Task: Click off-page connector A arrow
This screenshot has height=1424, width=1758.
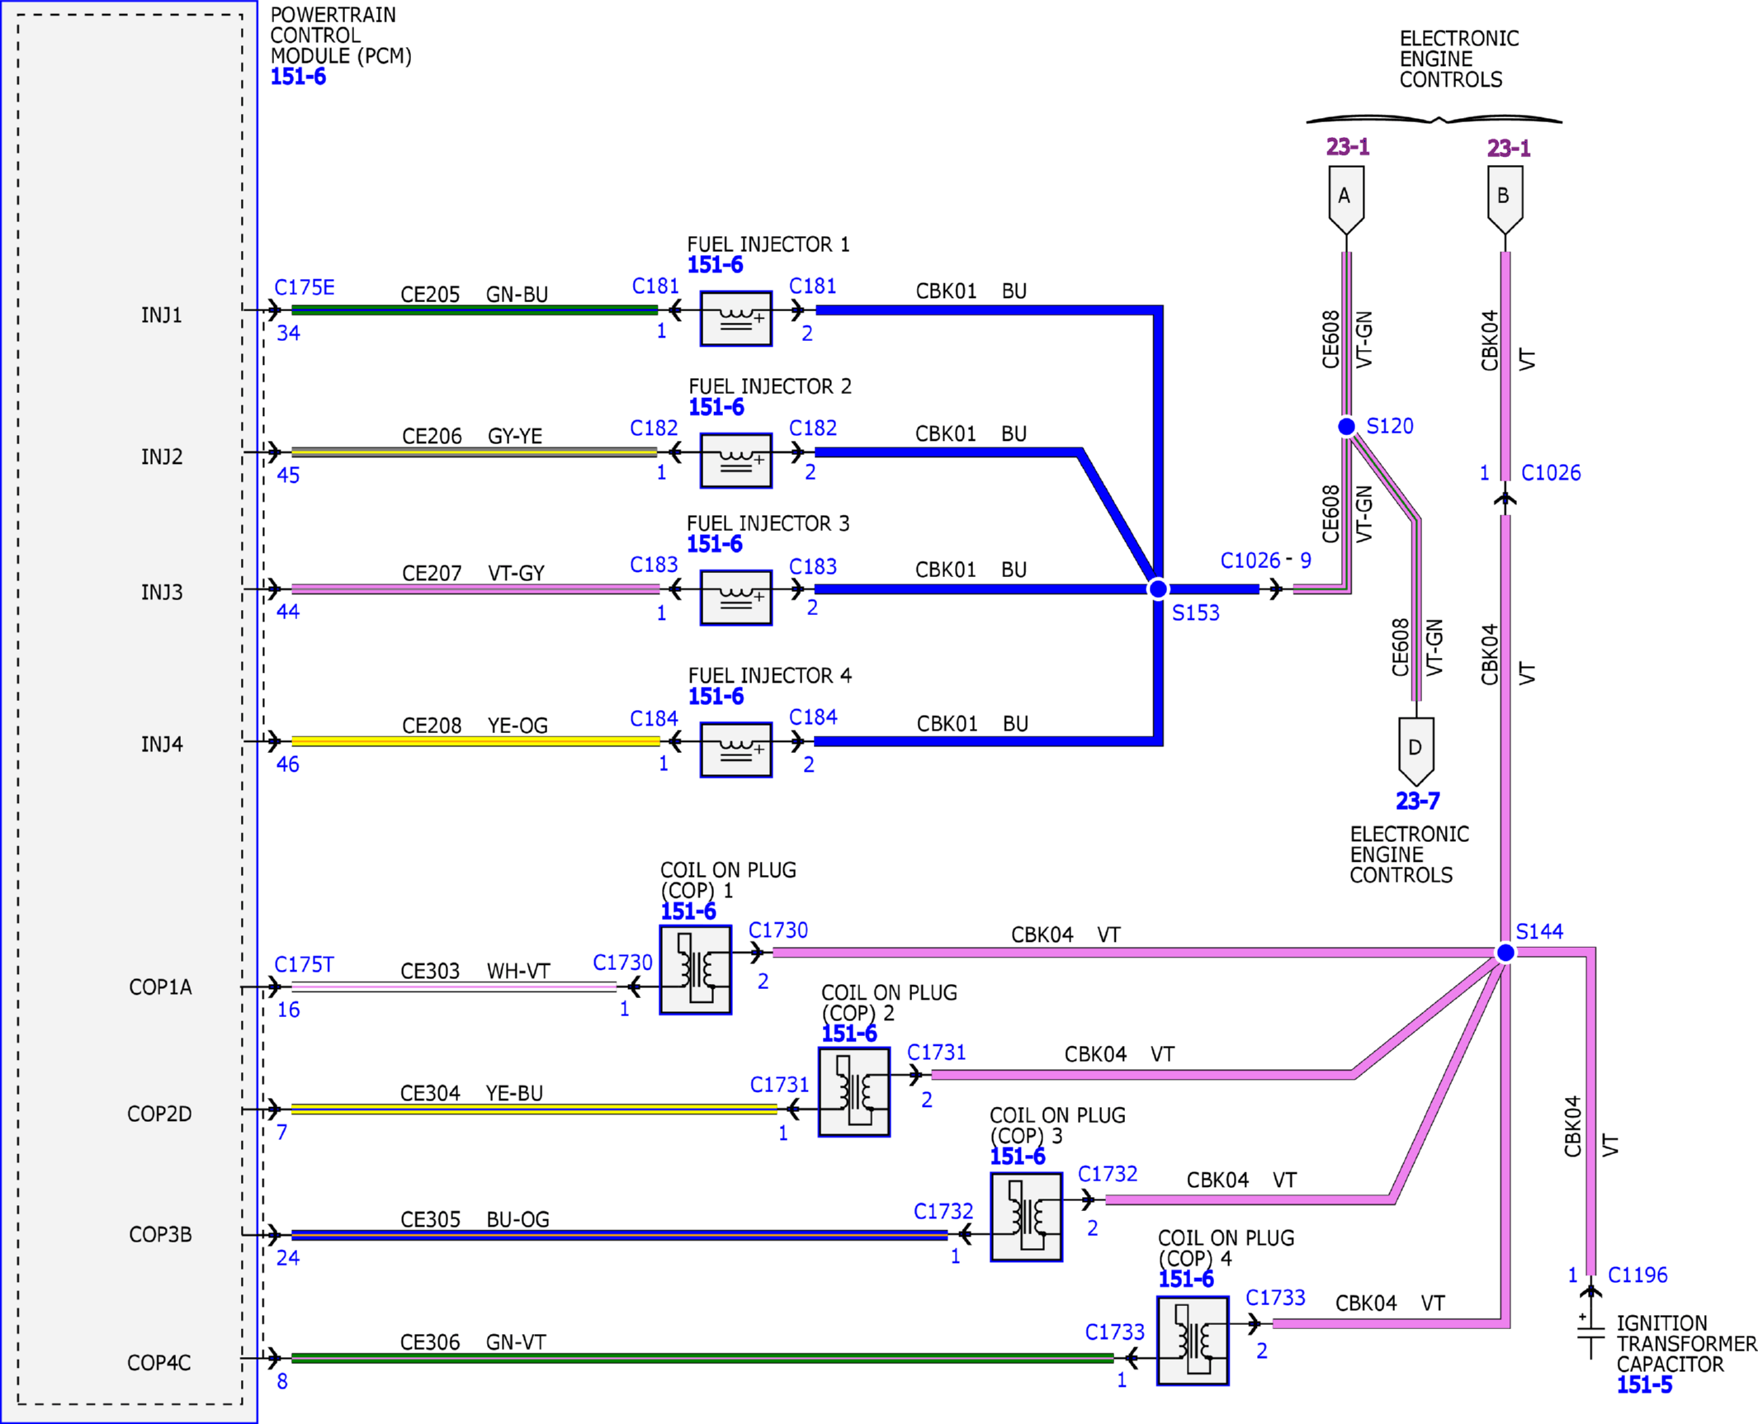Action: [x=1345, y=200]
